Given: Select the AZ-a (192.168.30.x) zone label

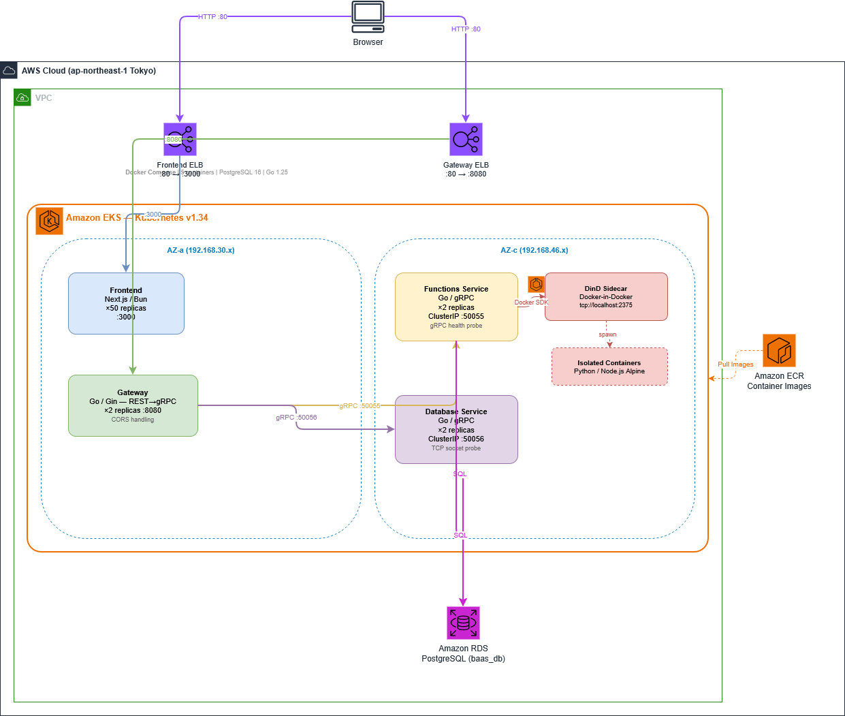Looking at the screenshot, I should click(201, 250).
